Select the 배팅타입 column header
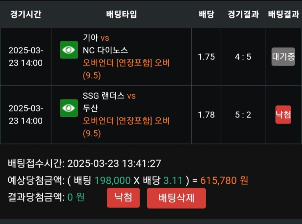Image resolution: width=302 pixels, height=224 pixels. [x=122, y=14]
